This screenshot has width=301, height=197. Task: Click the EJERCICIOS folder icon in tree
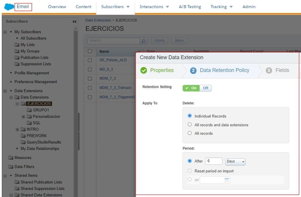click(x=23, y=104)
